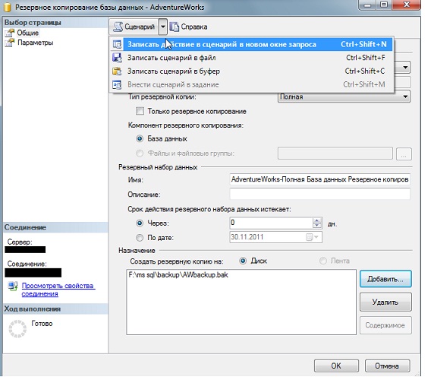Select Через expiration radio button
Viewport: 431px width, 383px height.
click(140, 223)
